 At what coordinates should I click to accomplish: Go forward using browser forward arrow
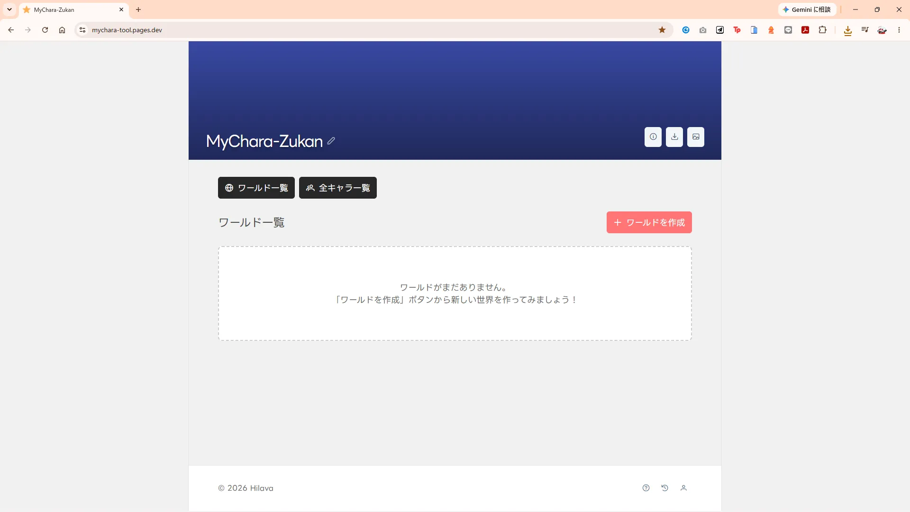coord(28,30)
